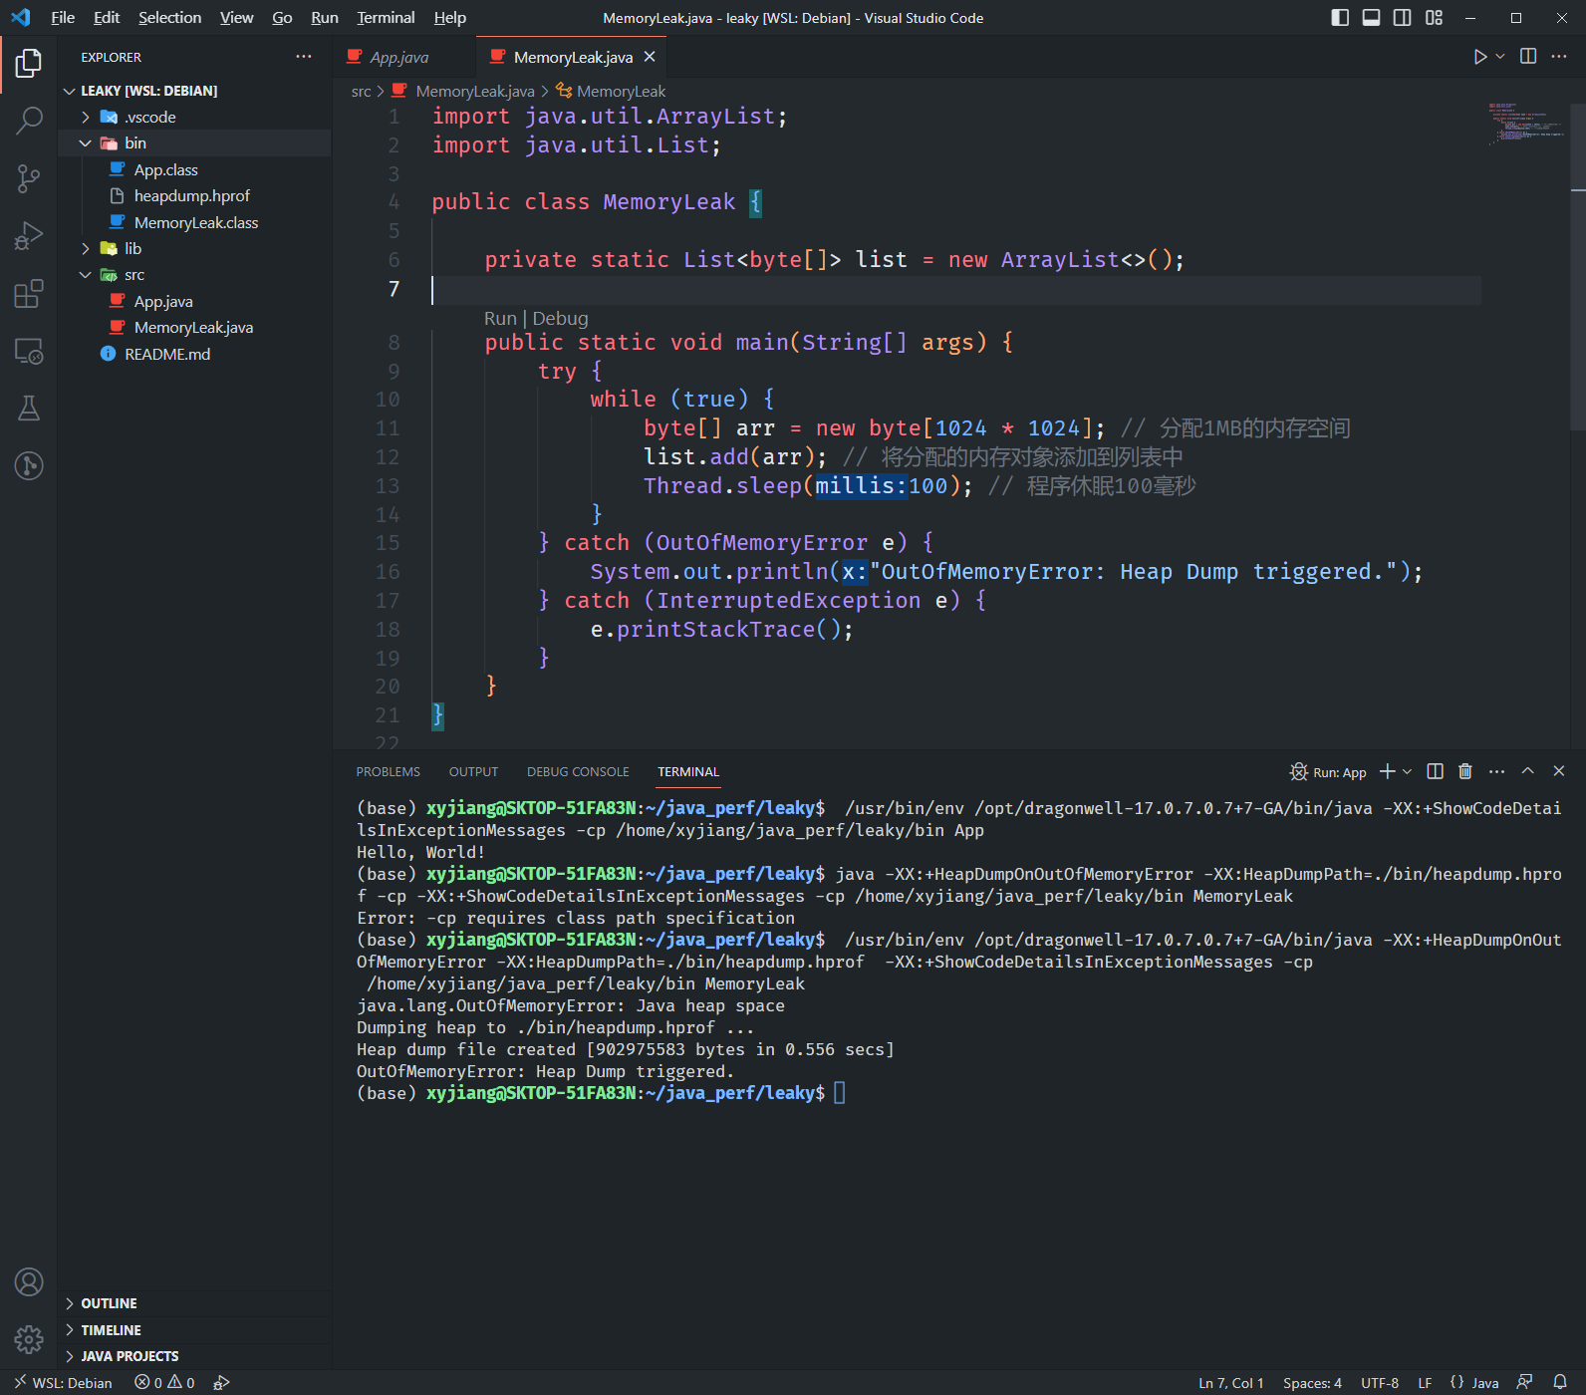This screenshot has height=1395, width=1586.
Task: Kill the terminal with the trash icon
Action: 1465,771
